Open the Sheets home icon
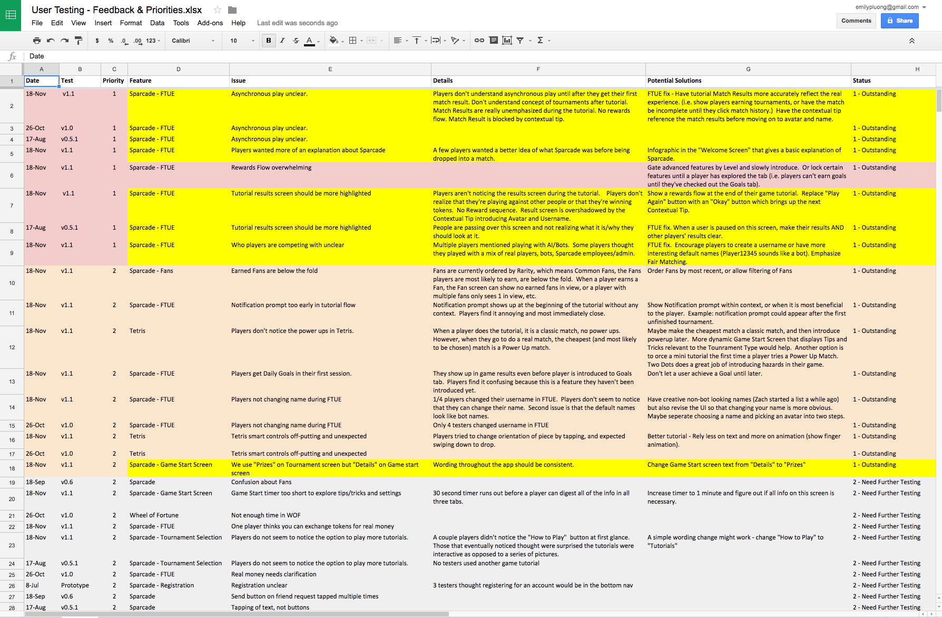This screenshot has width=942, height=618. click(11, 15)
